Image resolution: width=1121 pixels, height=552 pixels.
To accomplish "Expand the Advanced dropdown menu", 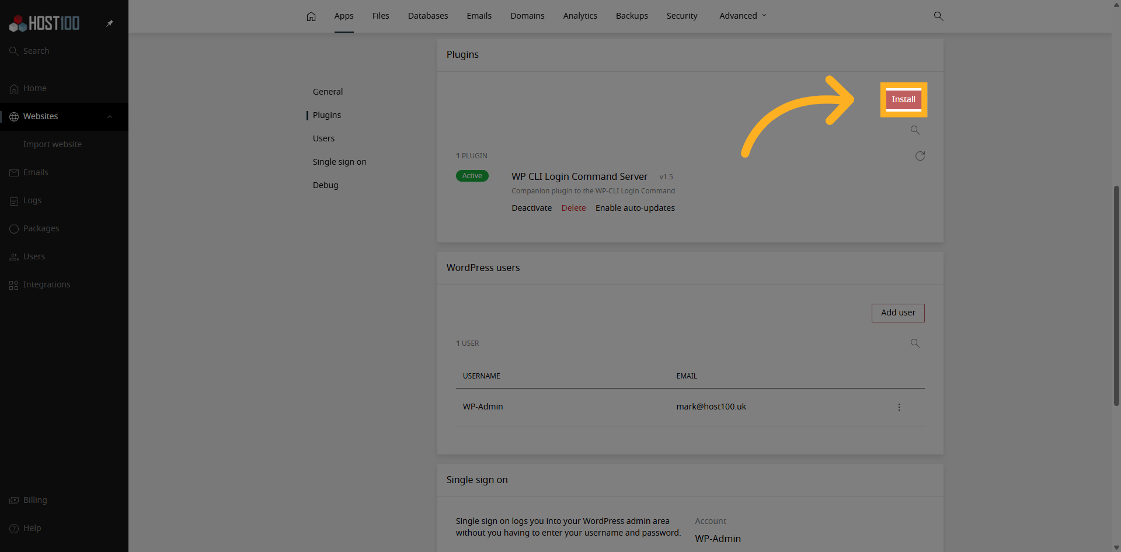I will coord(743,16).
